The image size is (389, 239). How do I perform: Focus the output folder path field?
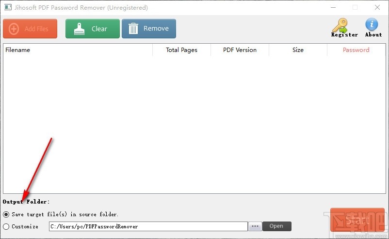[148, 226]
